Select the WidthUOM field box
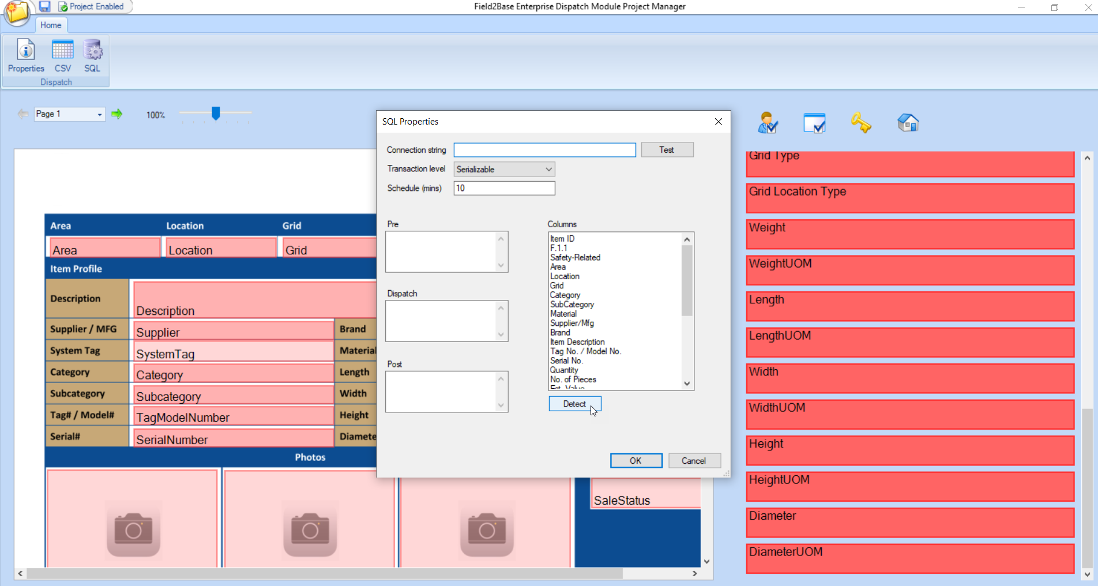This screenshot has height=586, width=1098. (910, 414)
